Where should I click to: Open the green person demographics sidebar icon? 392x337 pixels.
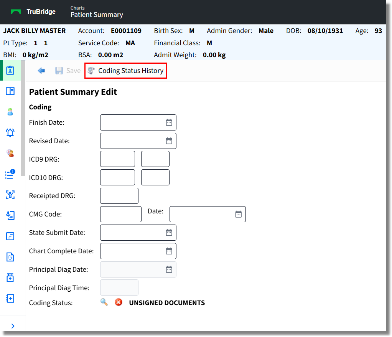pos(10,112)
